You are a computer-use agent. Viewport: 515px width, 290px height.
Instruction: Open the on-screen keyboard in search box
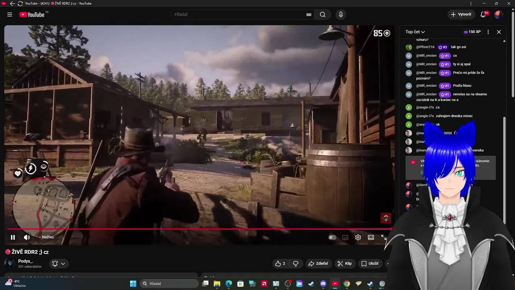309,14
